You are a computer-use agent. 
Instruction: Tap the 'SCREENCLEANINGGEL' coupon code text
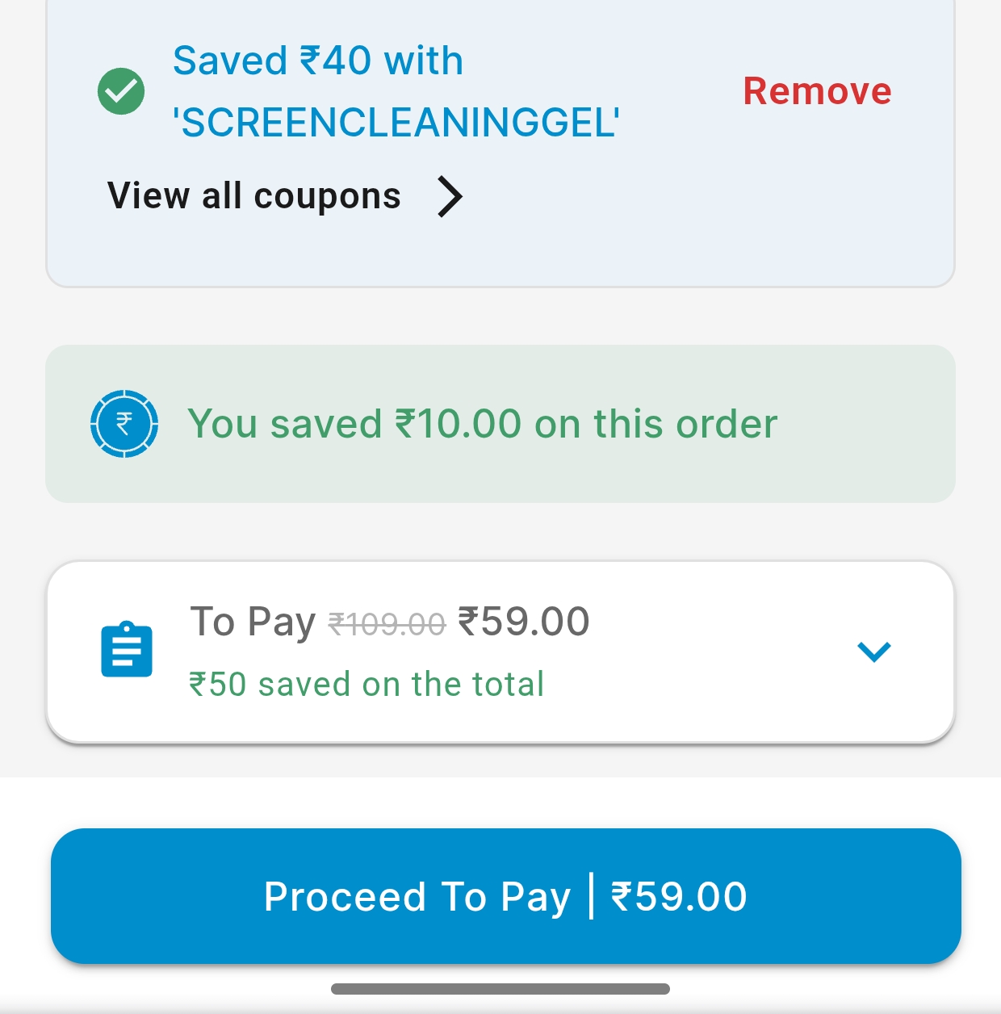(396, 123)
